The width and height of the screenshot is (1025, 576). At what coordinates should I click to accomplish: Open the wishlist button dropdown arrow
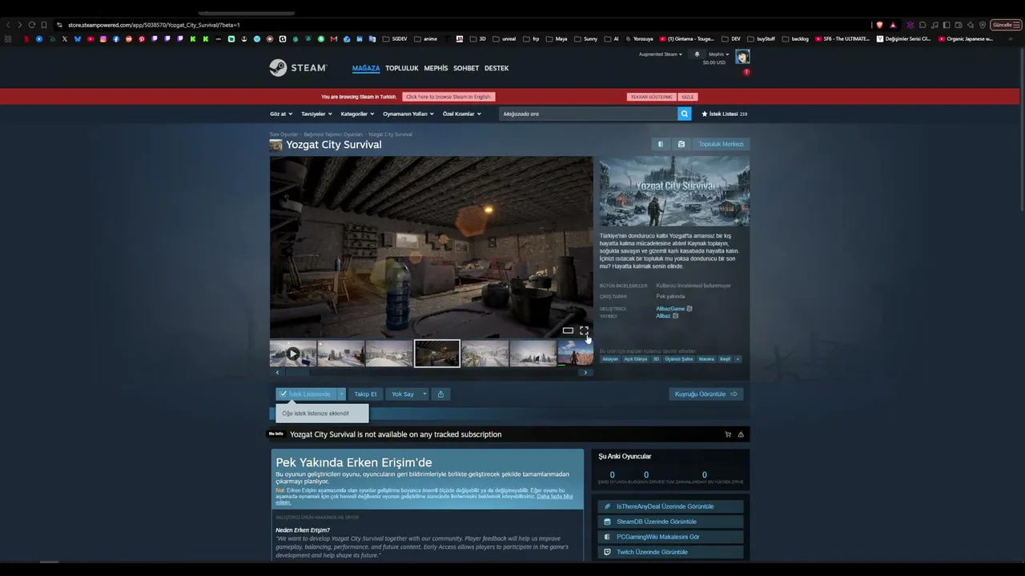pyautogui.click(x=341, y=394)
